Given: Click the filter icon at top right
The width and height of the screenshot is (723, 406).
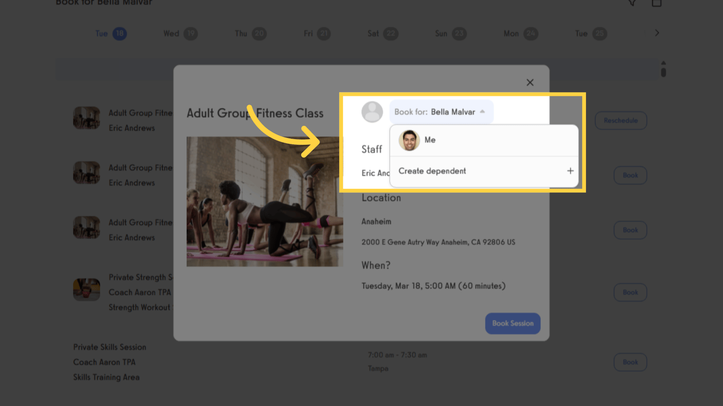Looking at the screenshot, I should click(632, 3).
